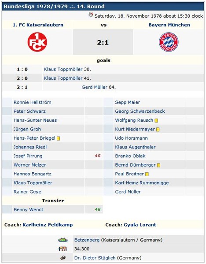Click yellow card next to Kurt Niedermayer

point(158,130)
